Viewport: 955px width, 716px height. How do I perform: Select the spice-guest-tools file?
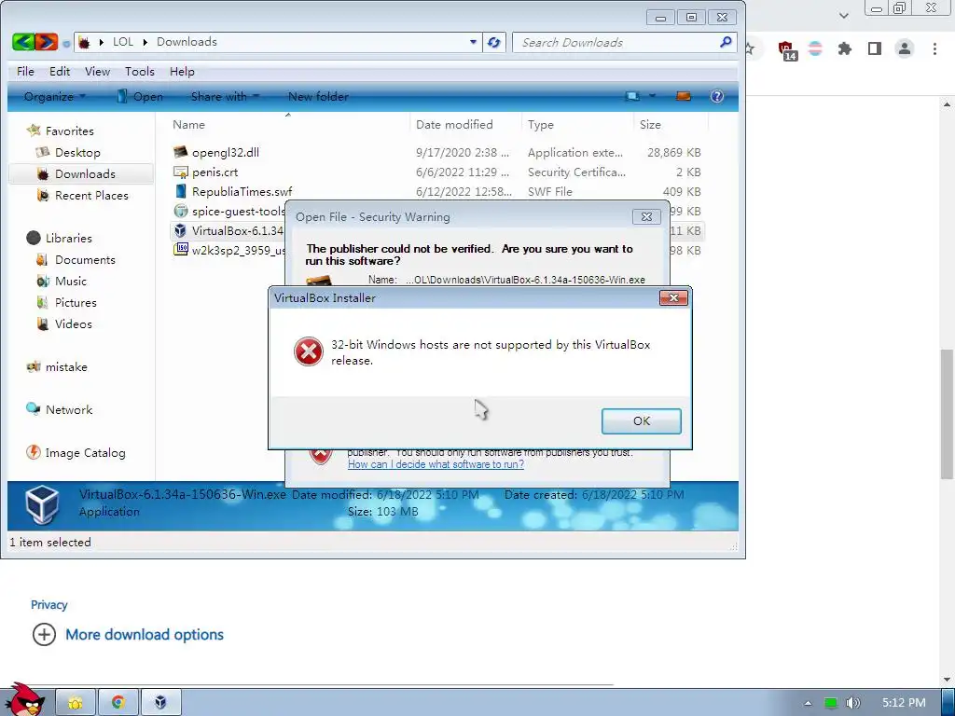pos(228,212)
